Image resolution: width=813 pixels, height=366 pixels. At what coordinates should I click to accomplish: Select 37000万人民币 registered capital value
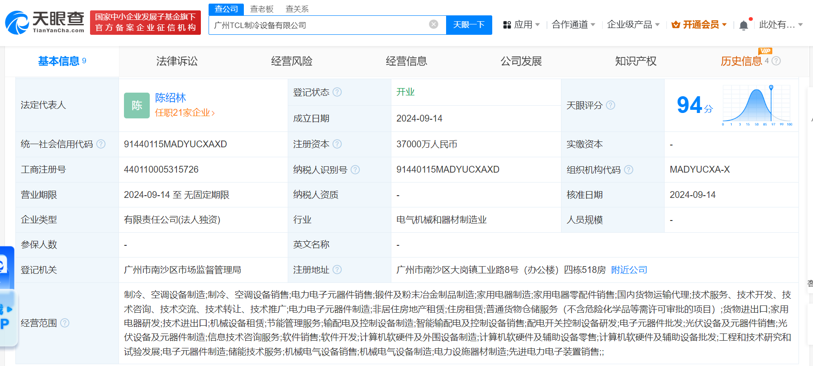pyautogui.click(x=427, y=144)
